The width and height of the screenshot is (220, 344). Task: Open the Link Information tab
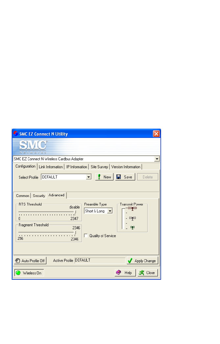pyautogui.click(x=51, y=167)
